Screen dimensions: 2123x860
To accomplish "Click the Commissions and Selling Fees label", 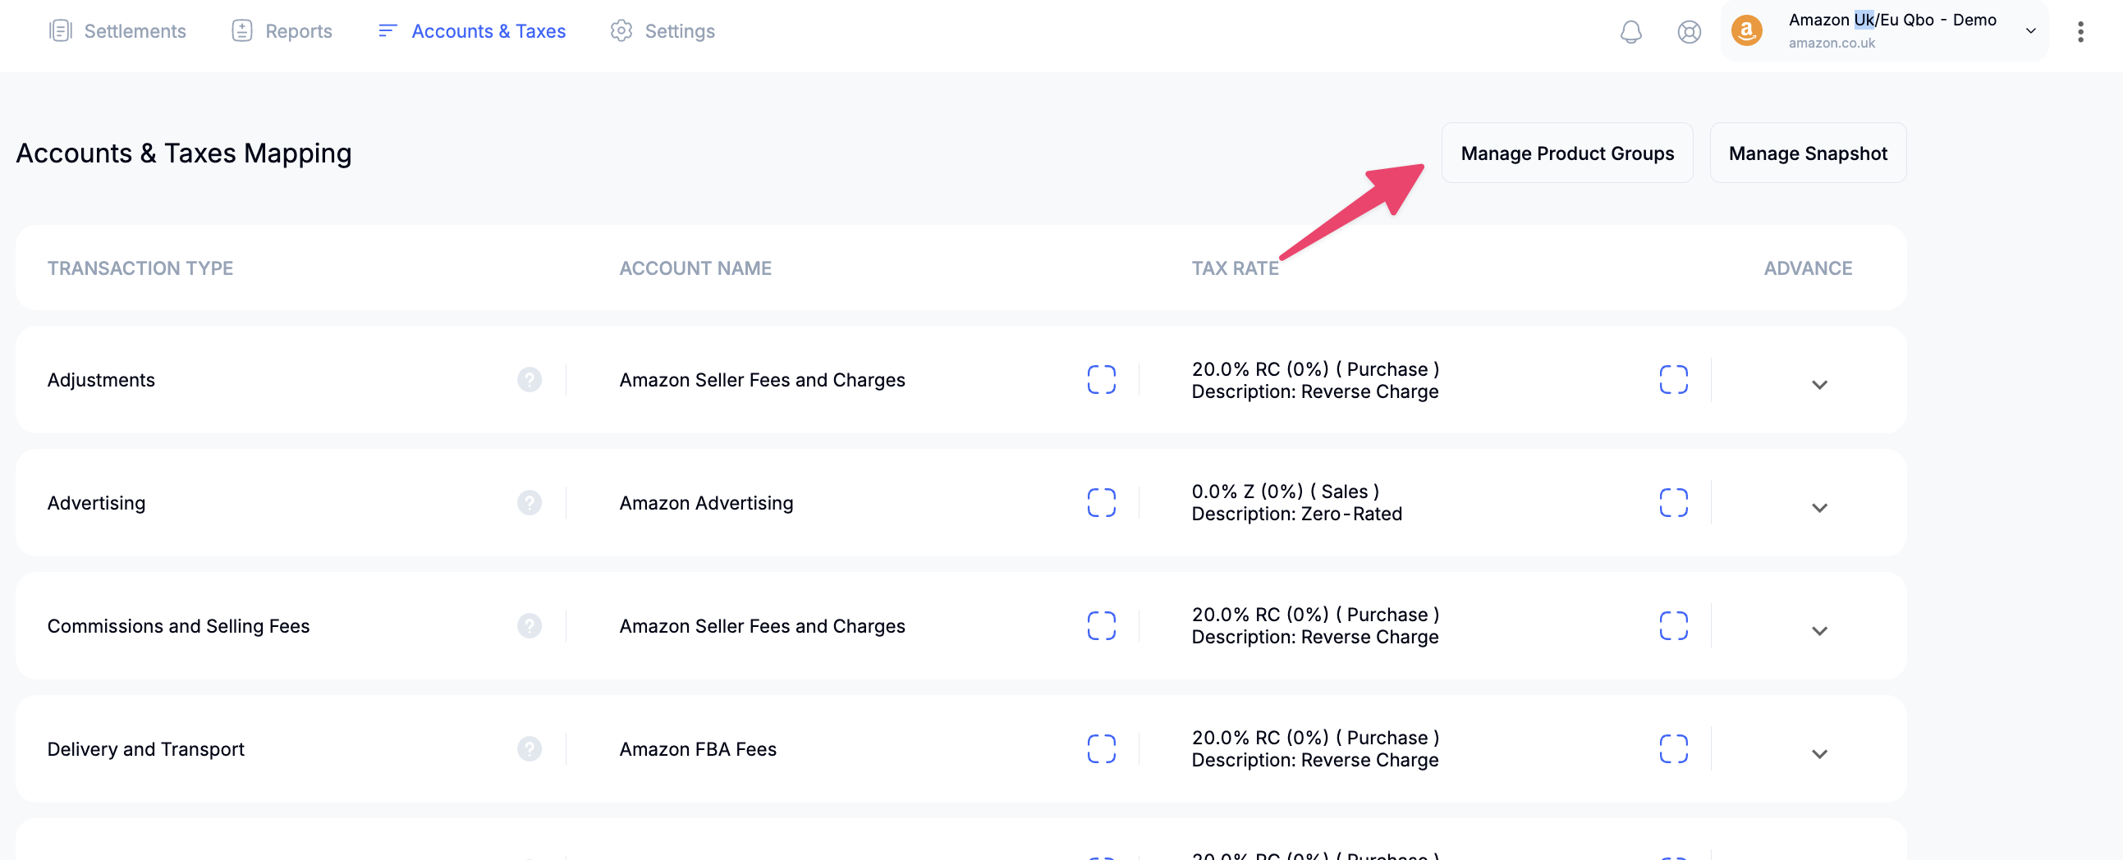I will pos(178,626).
